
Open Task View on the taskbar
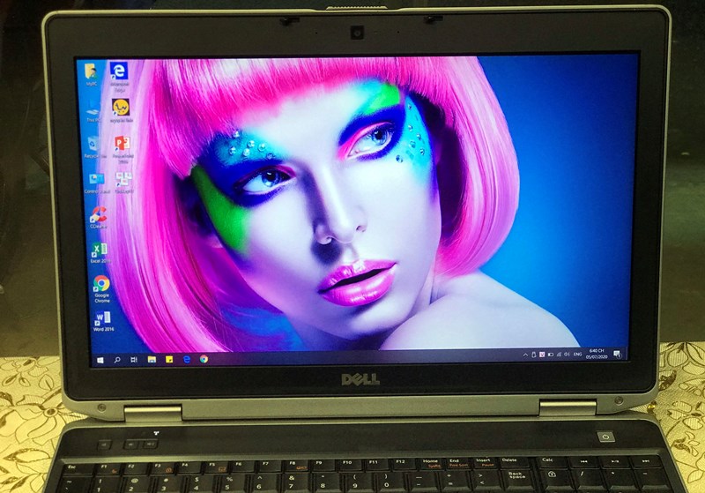(134, 360)
